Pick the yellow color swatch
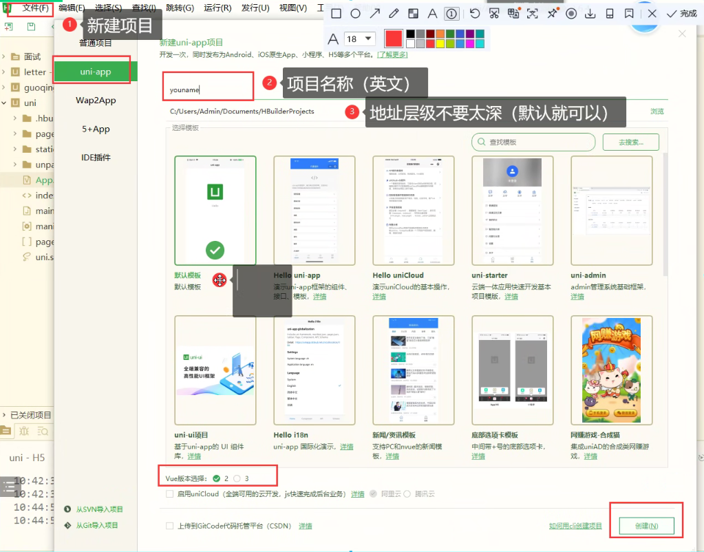Image resolution: width=704 pixels, height=552 pixels. pos(440,43)
